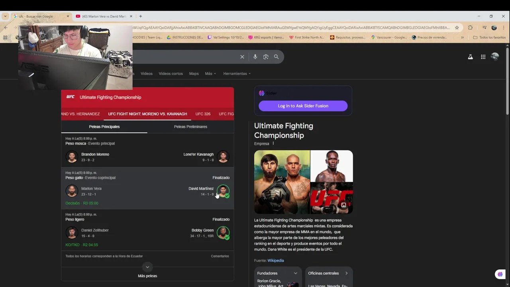The height and width of the screenshot is (287, 510).
Task: Click the magnifying glass search icon
Action: 276,57
